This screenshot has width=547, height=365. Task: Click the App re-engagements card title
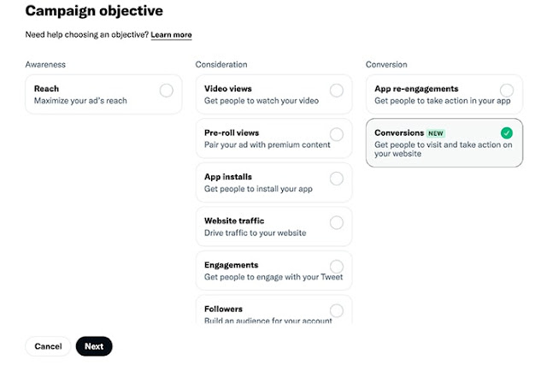(416, 89)
